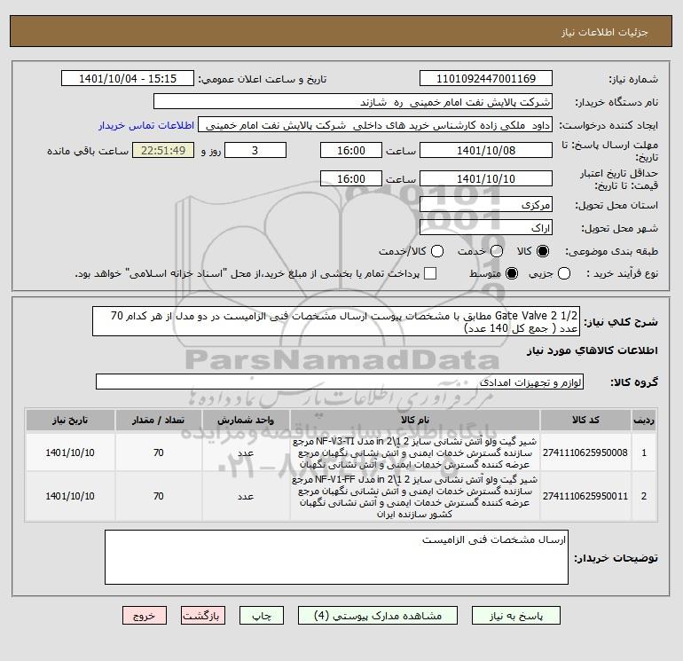Open مشاهده مدارک پیوستی (4) button
The image size is (683, 661).
point(378,616)
